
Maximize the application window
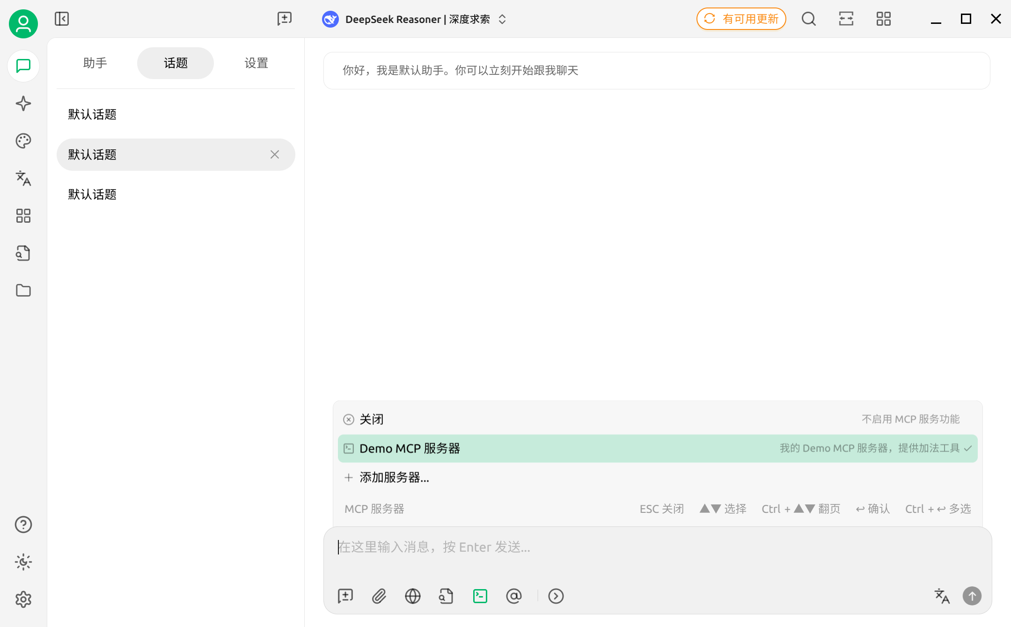(x=966, y=19)
